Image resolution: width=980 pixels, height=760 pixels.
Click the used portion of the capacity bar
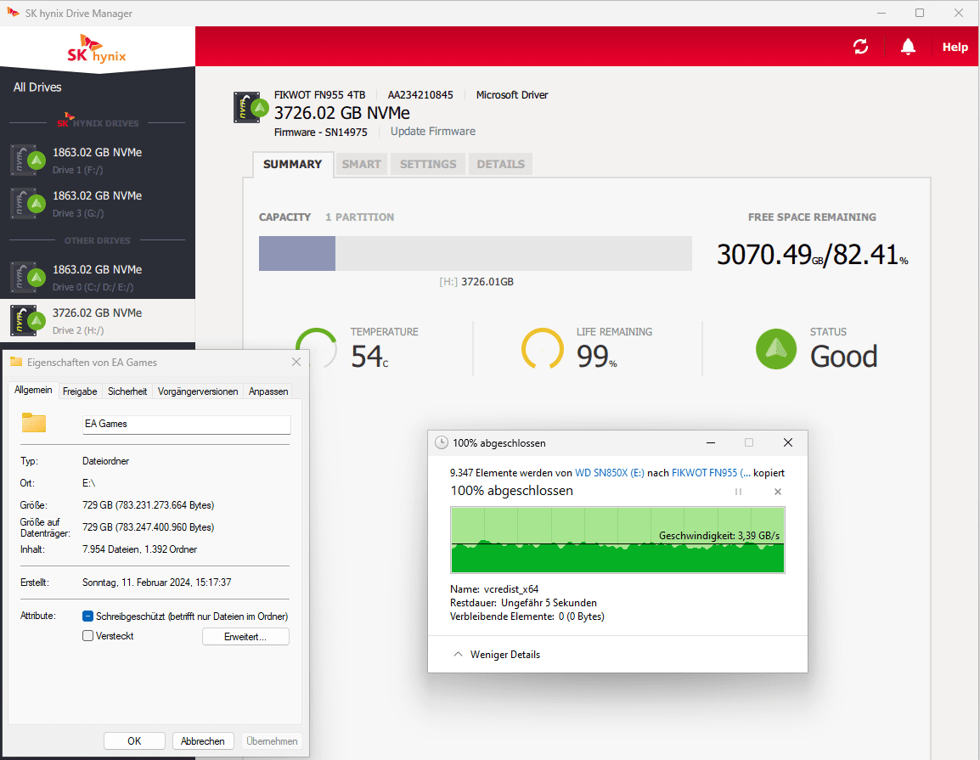[297, 253]
